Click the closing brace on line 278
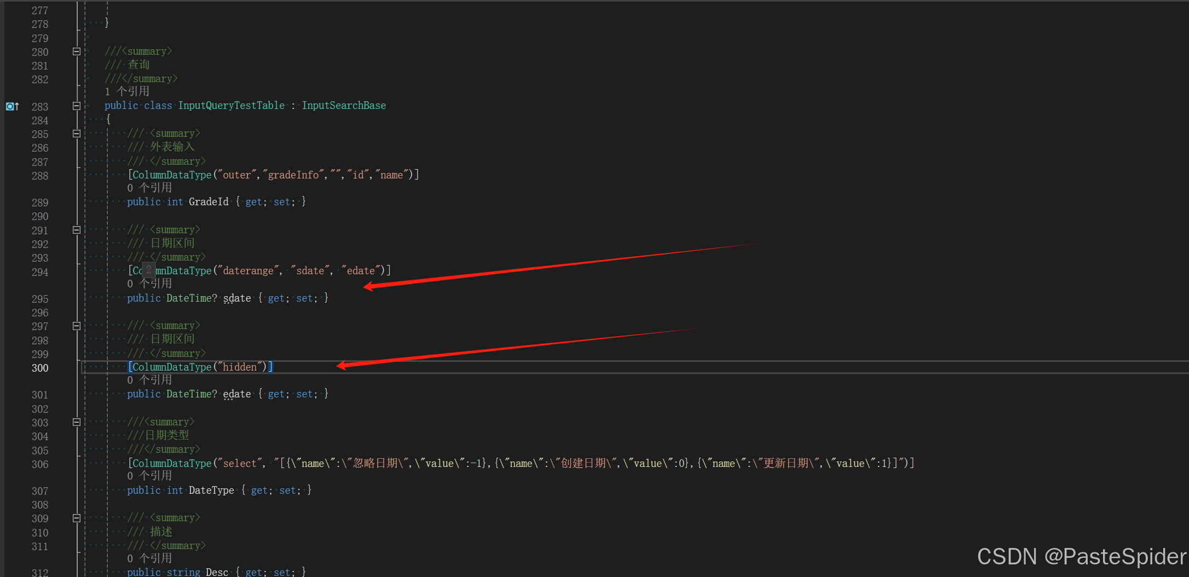The height and width of the screenshot is (577, 1189). click(107, 23)
